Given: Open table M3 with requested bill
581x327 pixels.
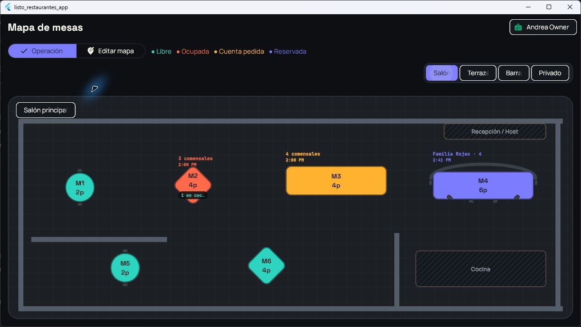Looking at the screenshot, I should click(336, 181).
